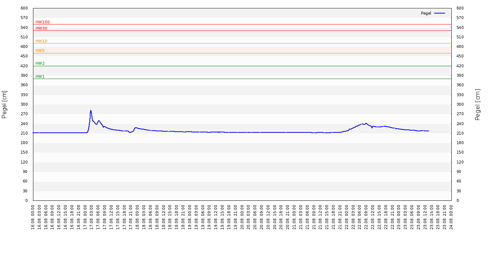Click the green HW2 threshold line

242,66
